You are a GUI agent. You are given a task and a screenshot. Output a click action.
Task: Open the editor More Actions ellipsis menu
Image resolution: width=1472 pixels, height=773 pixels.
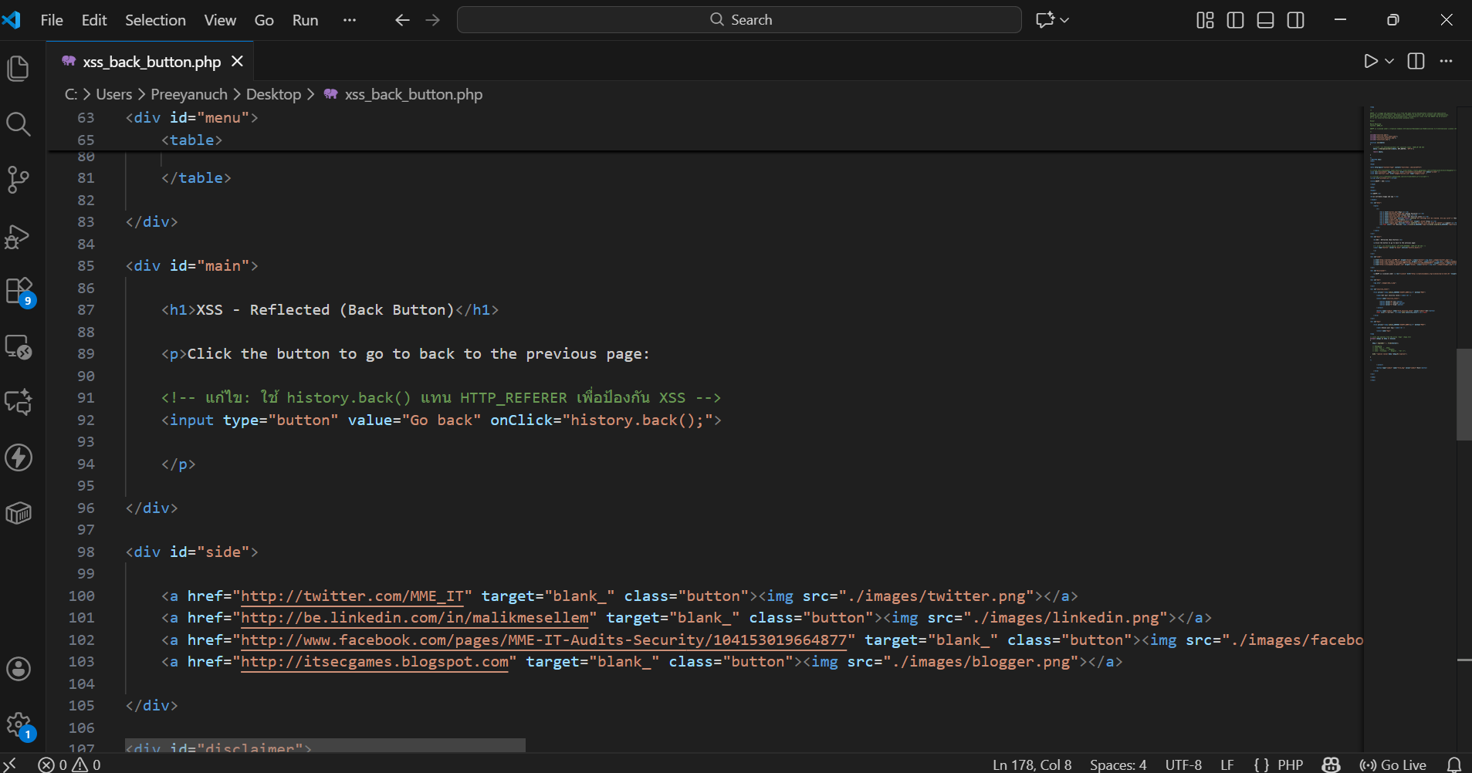click(x=1446, y=62)
